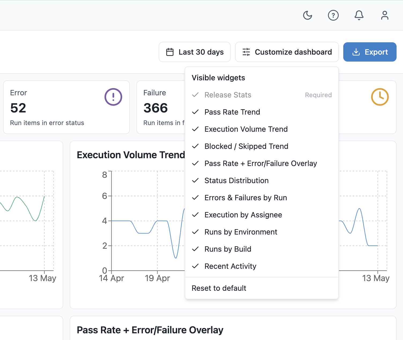Toggle Errors & Failures by Run widget
Screen dimensions: 403x340
[x=262, y=198]
